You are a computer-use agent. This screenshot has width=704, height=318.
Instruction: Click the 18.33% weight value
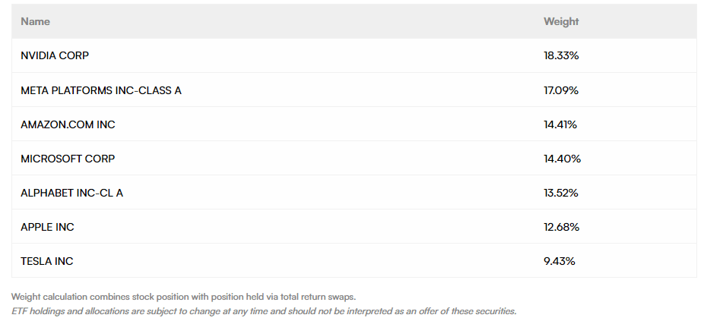(x=562, y=56)
